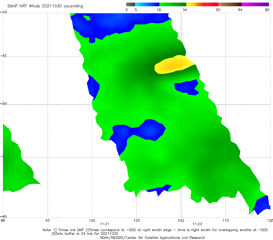The width and height of the screenshot is (273, 240).
Task: Click latitude axis label '-50'
Action: [3, 103]
